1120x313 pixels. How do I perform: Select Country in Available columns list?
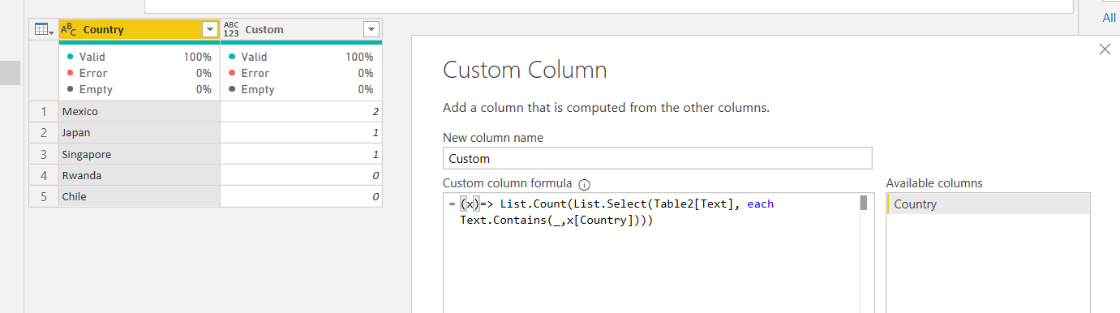pyautogui.click(x=988, y=204)
